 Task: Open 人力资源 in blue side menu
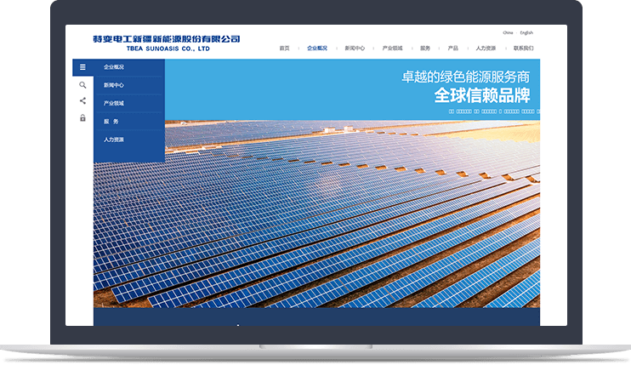click(114, 140)
